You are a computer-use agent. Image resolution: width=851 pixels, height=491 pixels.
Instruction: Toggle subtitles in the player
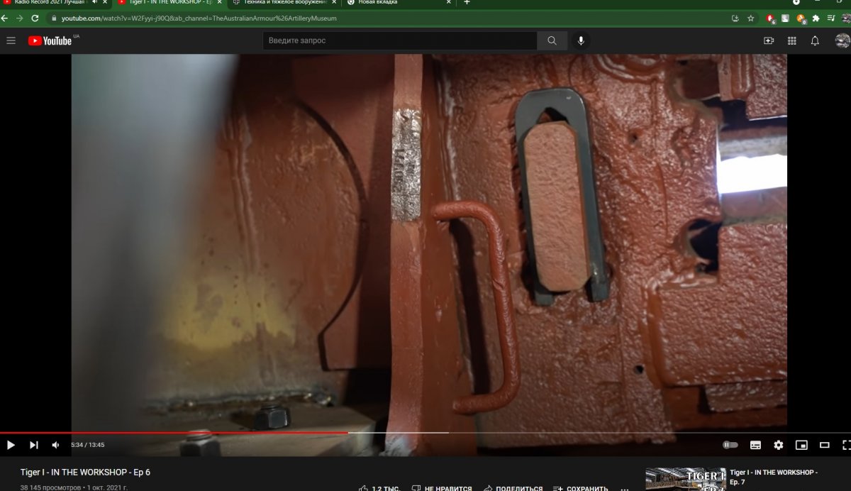pos(755,445)
